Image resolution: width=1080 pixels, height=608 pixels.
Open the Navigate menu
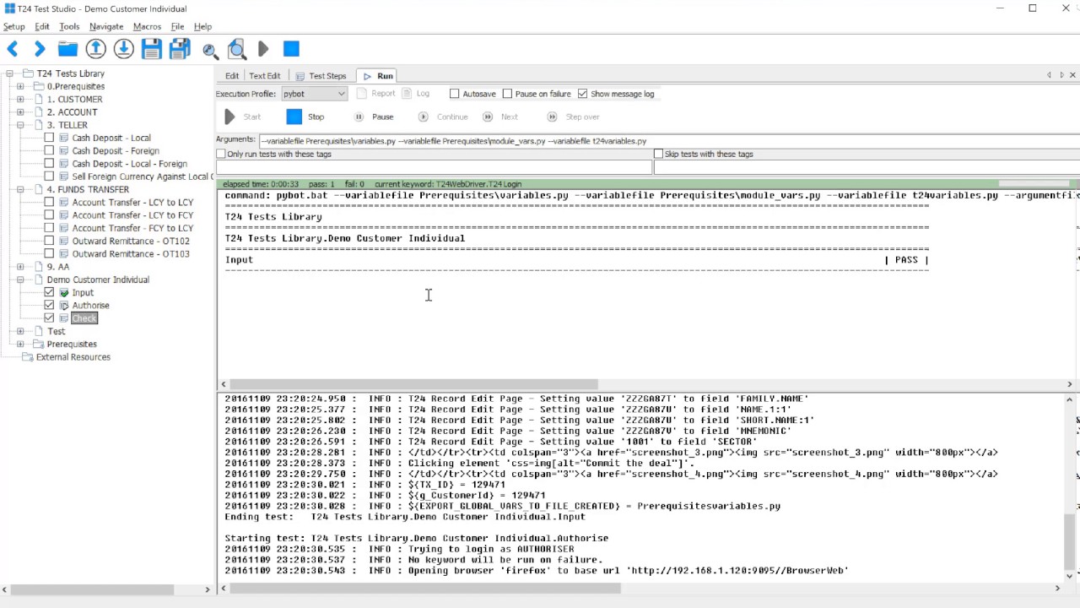pos(106,27)
